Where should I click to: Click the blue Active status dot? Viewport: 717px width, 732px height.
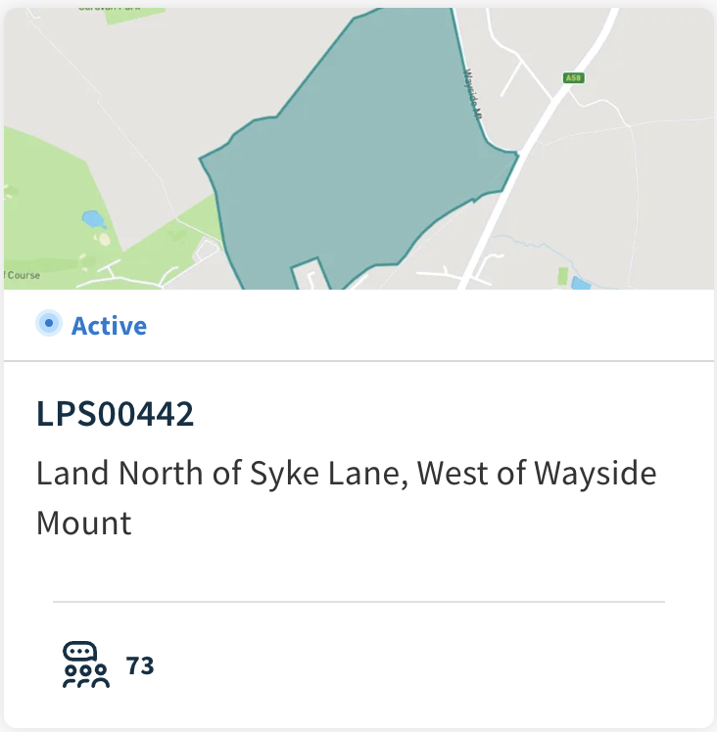(49, 323)
